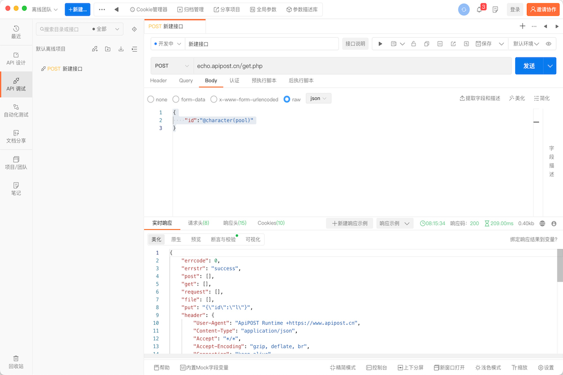Viewport: 563px width, 375px height.
Task: Switch to the Header tab
Action: click(x=158, y=81)
